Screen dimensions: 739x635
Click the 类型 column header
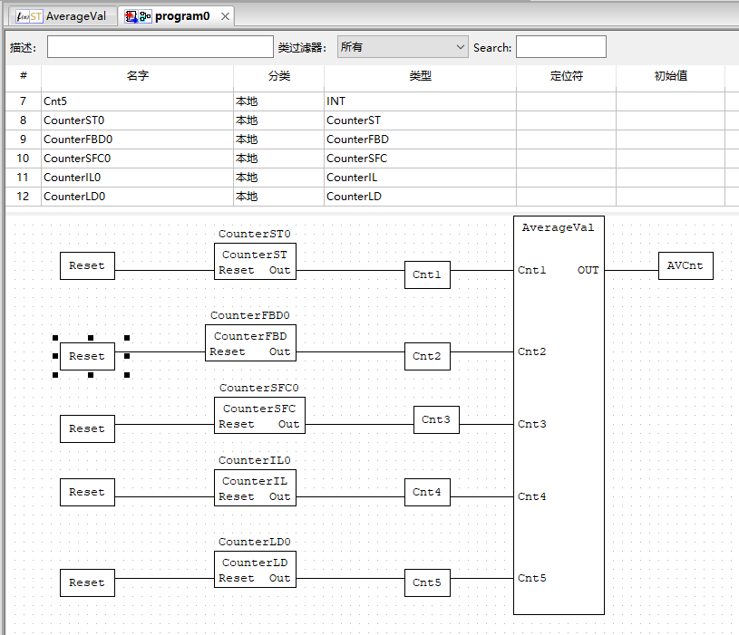[x=420, y=77]
